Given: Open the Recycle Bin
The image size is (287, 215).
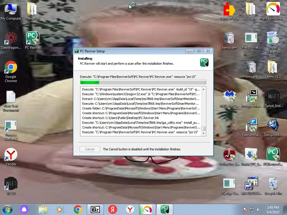Looking at the screenshot, I should [273, 186].
